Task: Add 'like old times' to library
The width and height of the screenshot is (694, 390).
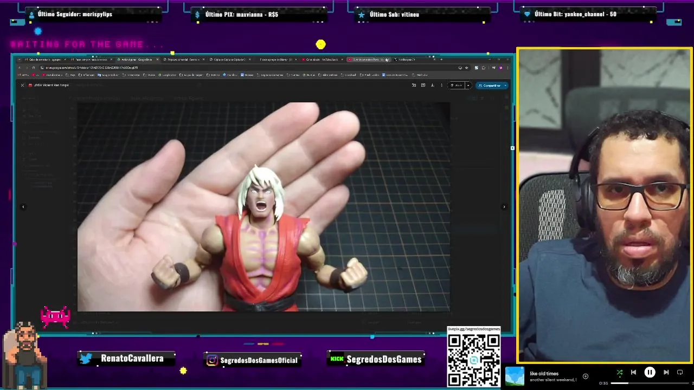Action: tap(586, 376)
